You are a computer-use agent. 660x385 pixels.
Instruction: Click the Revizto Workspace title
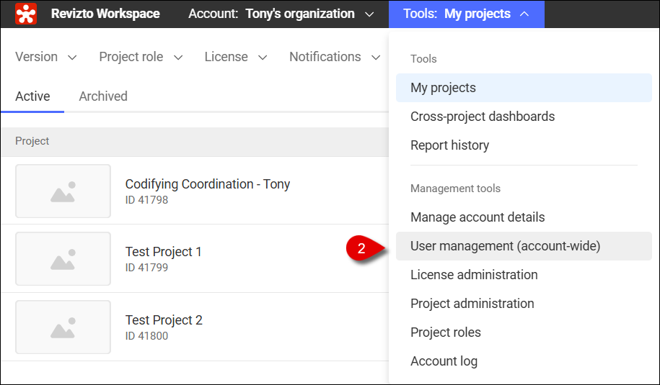(105, 14)
